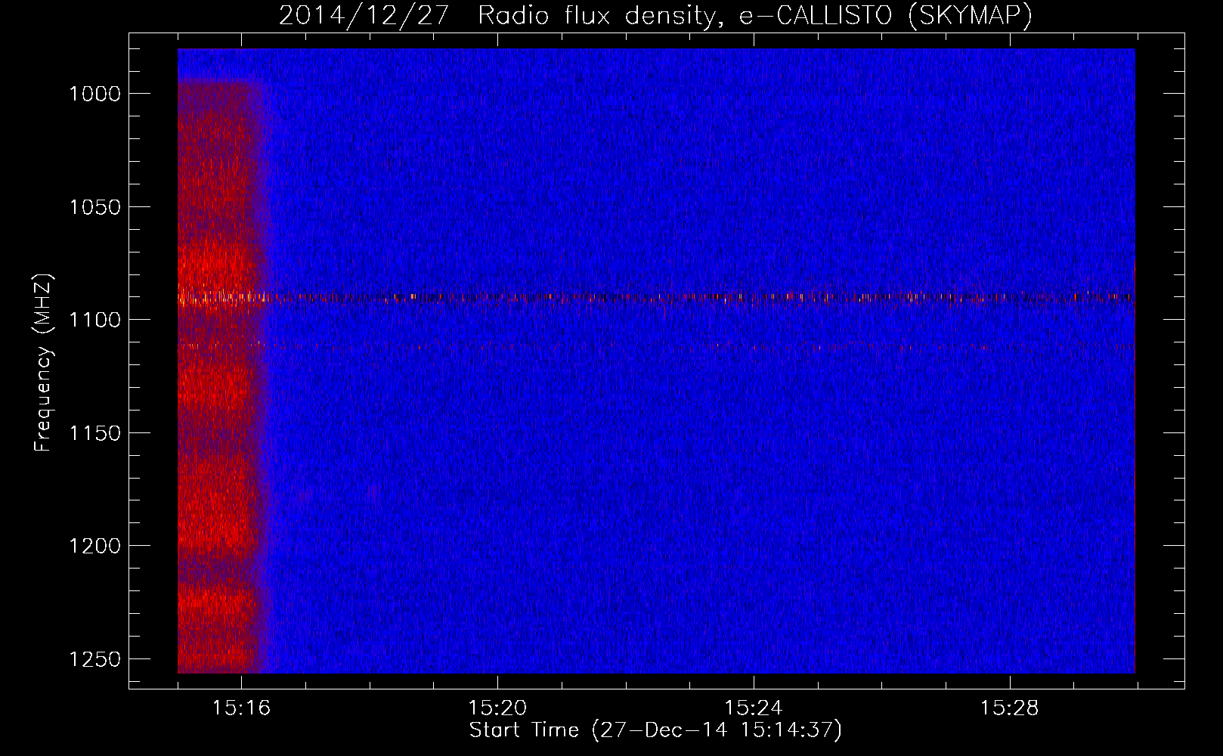Click the 1000 frequency tick label
Image resolution: width=1223 pixels, height=756 pixels.
[x=94, y=94]
